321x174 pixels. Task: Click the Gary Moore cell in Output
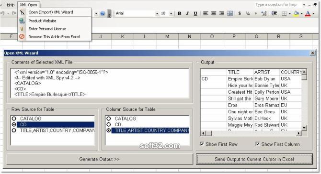(x=266, y=98)
